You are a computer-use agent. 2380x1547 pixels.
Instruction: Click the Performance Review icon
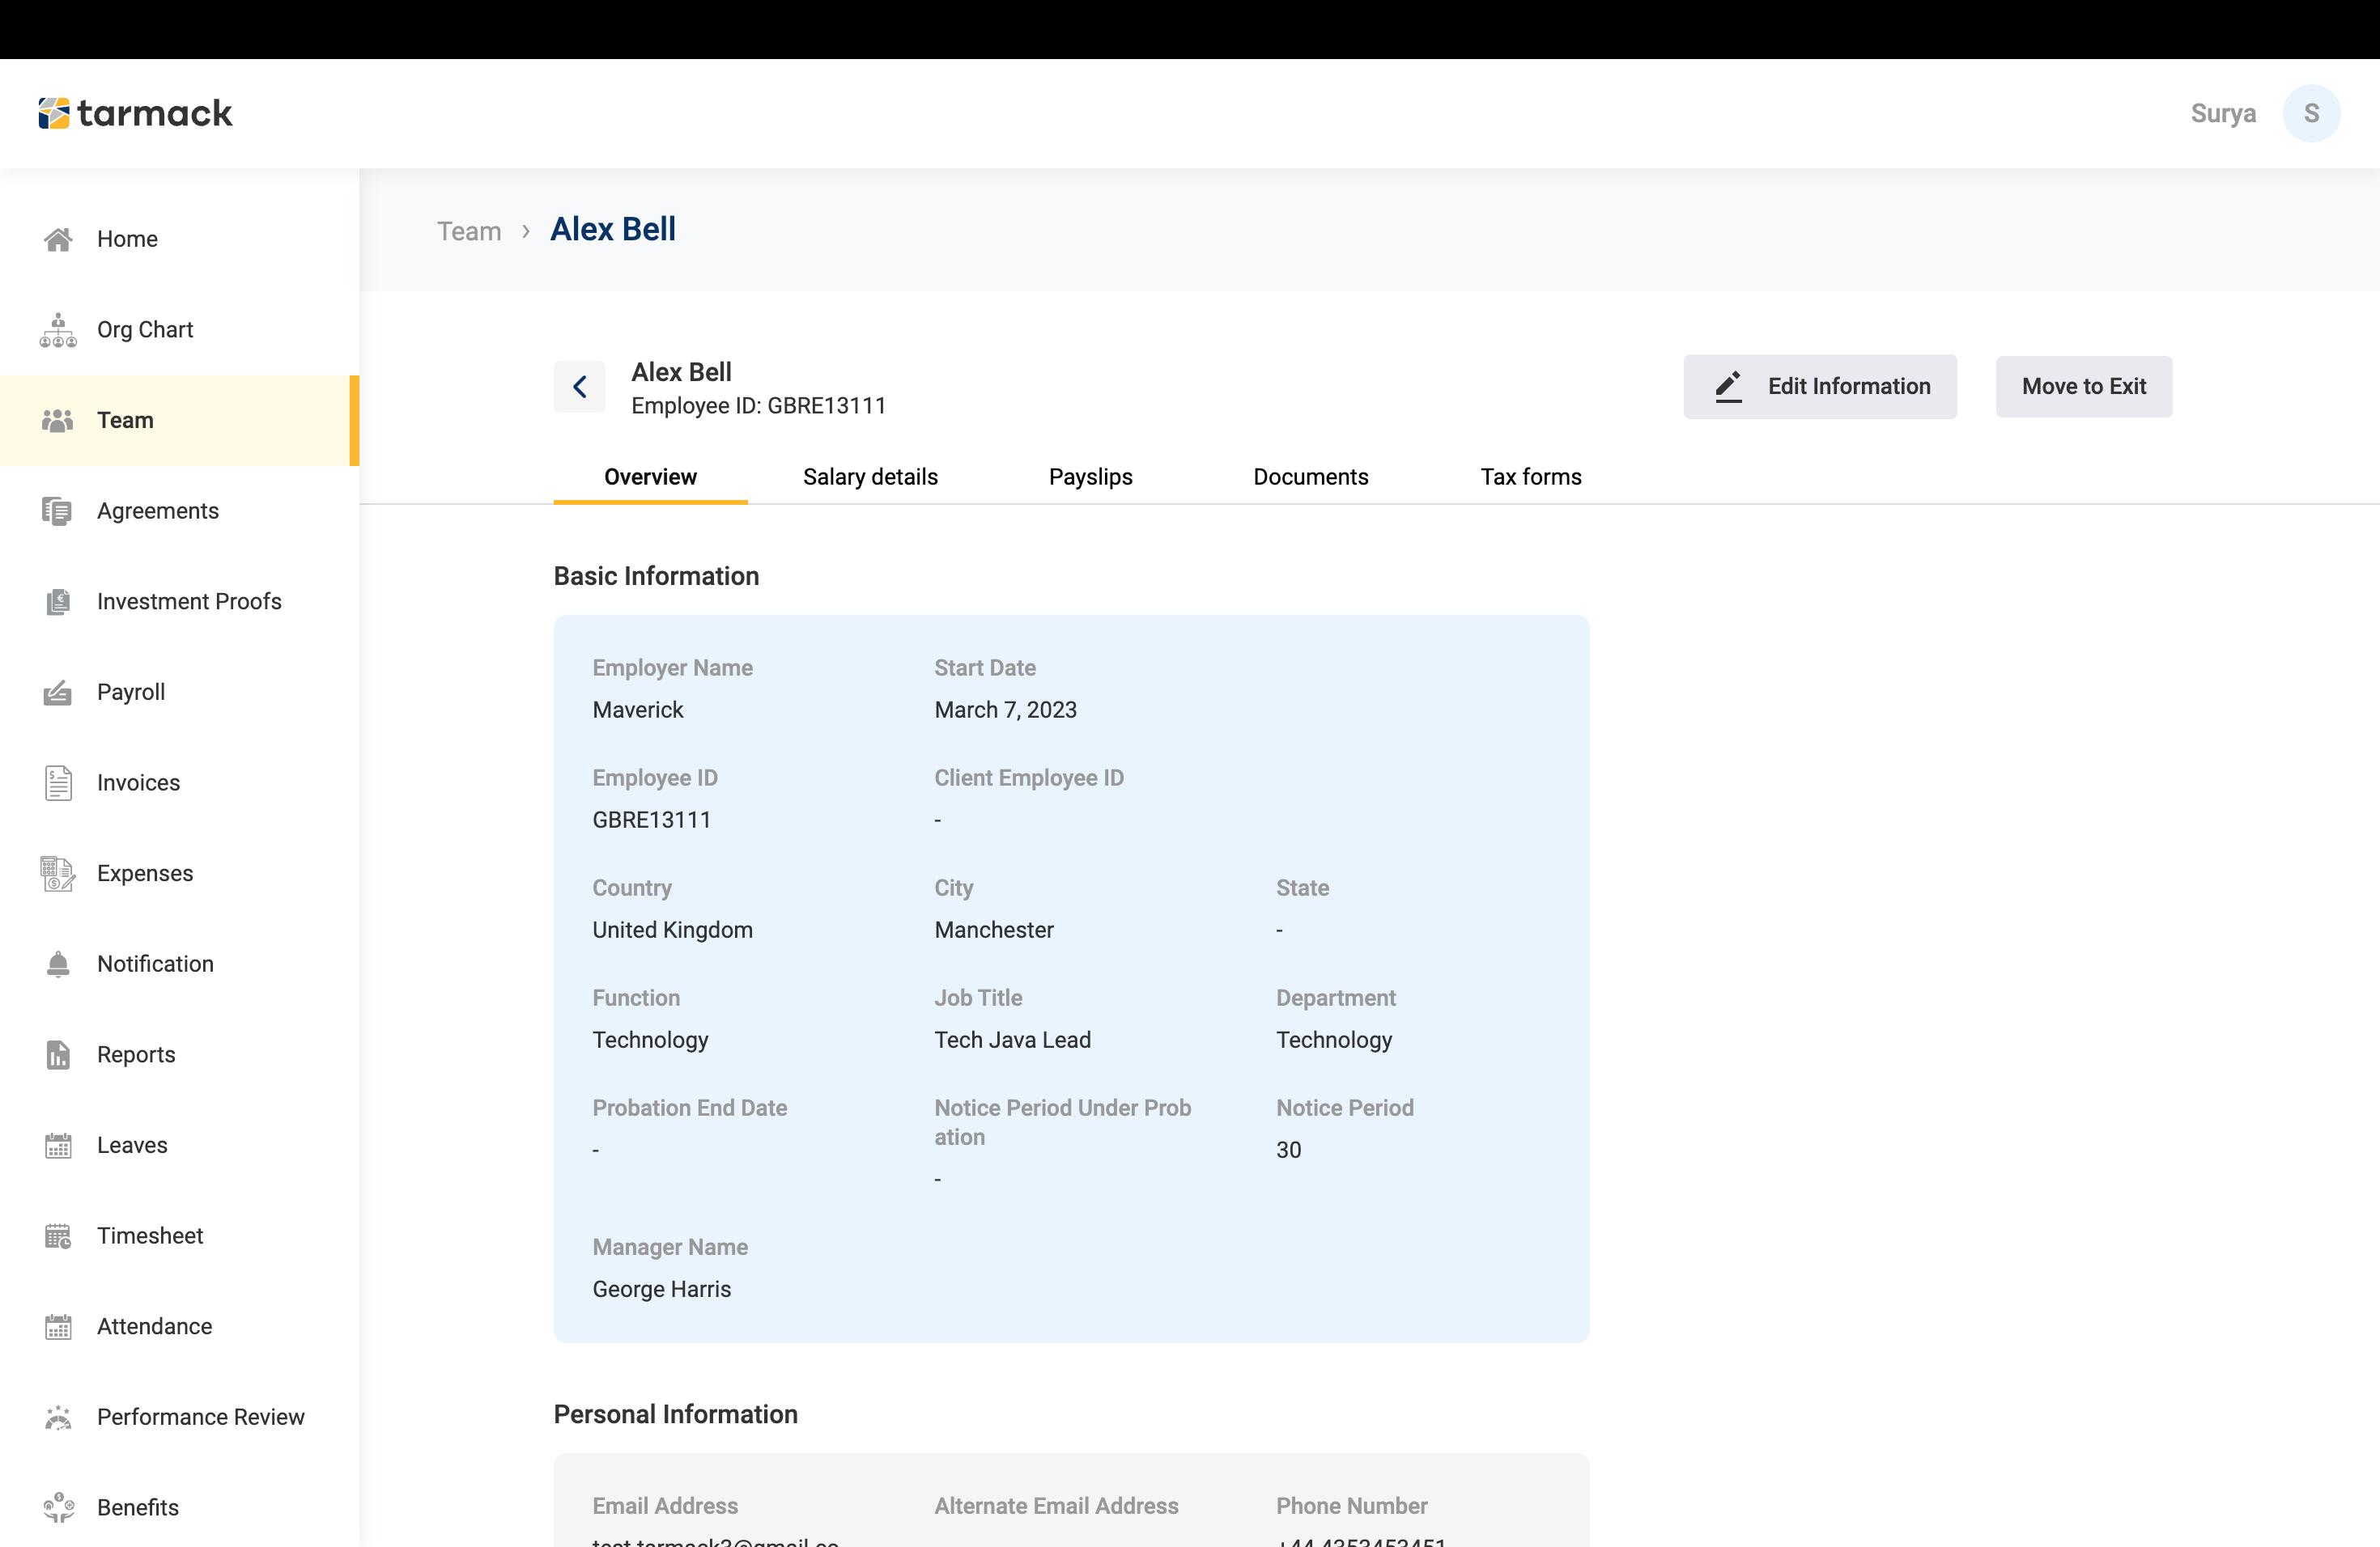58,1417
